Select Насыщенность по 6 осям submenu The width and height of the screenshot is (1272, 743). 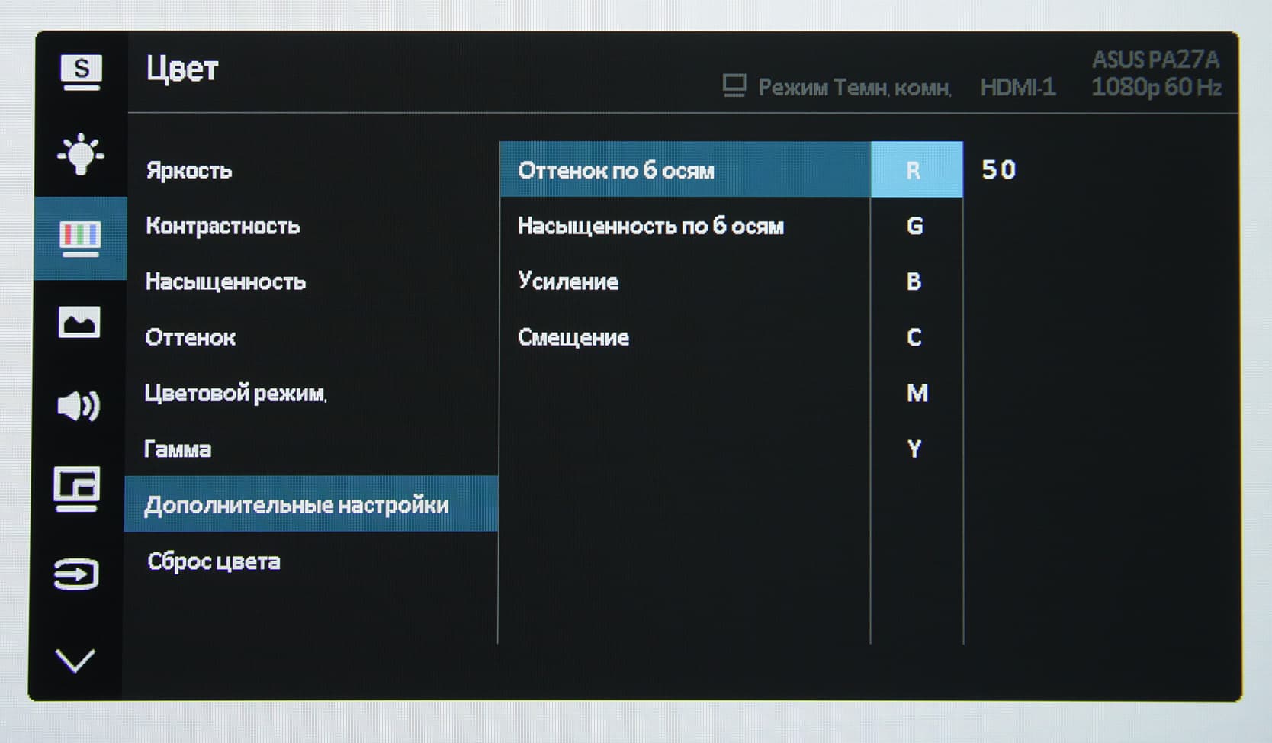coord(650,226)
